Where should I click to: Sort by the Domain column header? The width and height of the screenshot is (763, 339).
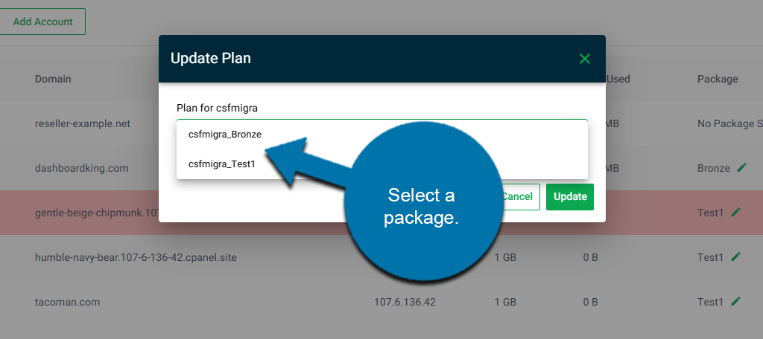pyautogui.click(x=53, y=79)
